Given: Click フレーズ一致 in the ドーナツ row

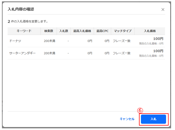Looking at the screenshot, I should (x=121, y=41).
